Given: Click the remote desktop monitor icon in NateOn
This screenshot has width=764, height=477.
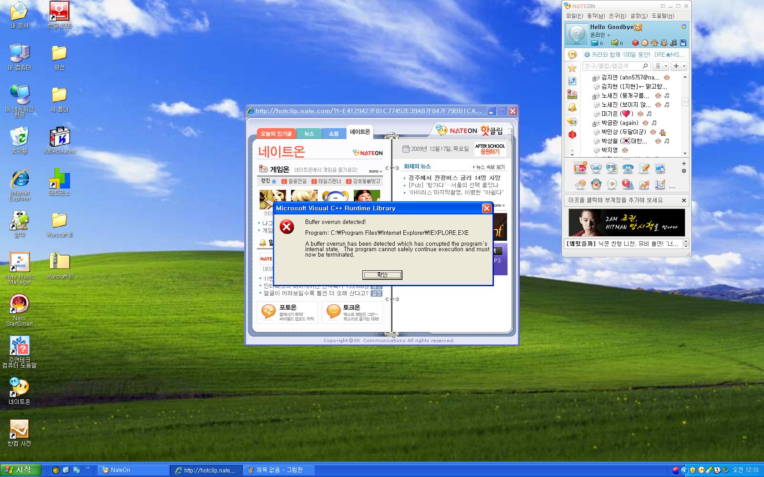Looking at the screenshot, I should click(660, 169).
